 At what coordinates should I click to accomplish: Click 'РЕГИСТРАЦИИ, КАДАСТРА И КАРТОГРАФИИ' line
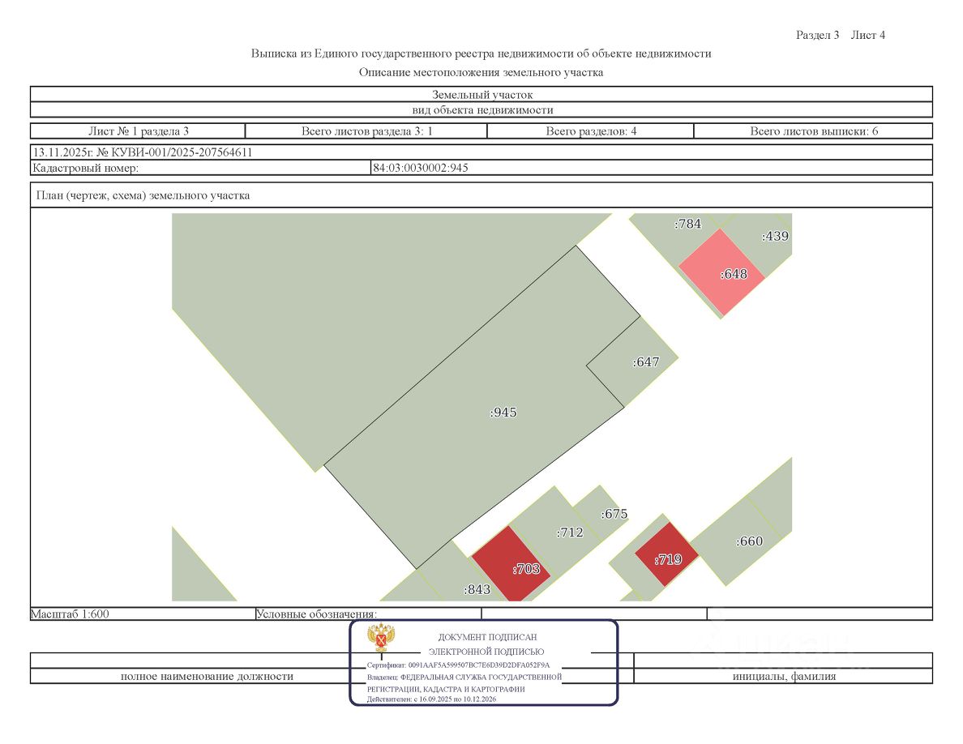[446, 689]
